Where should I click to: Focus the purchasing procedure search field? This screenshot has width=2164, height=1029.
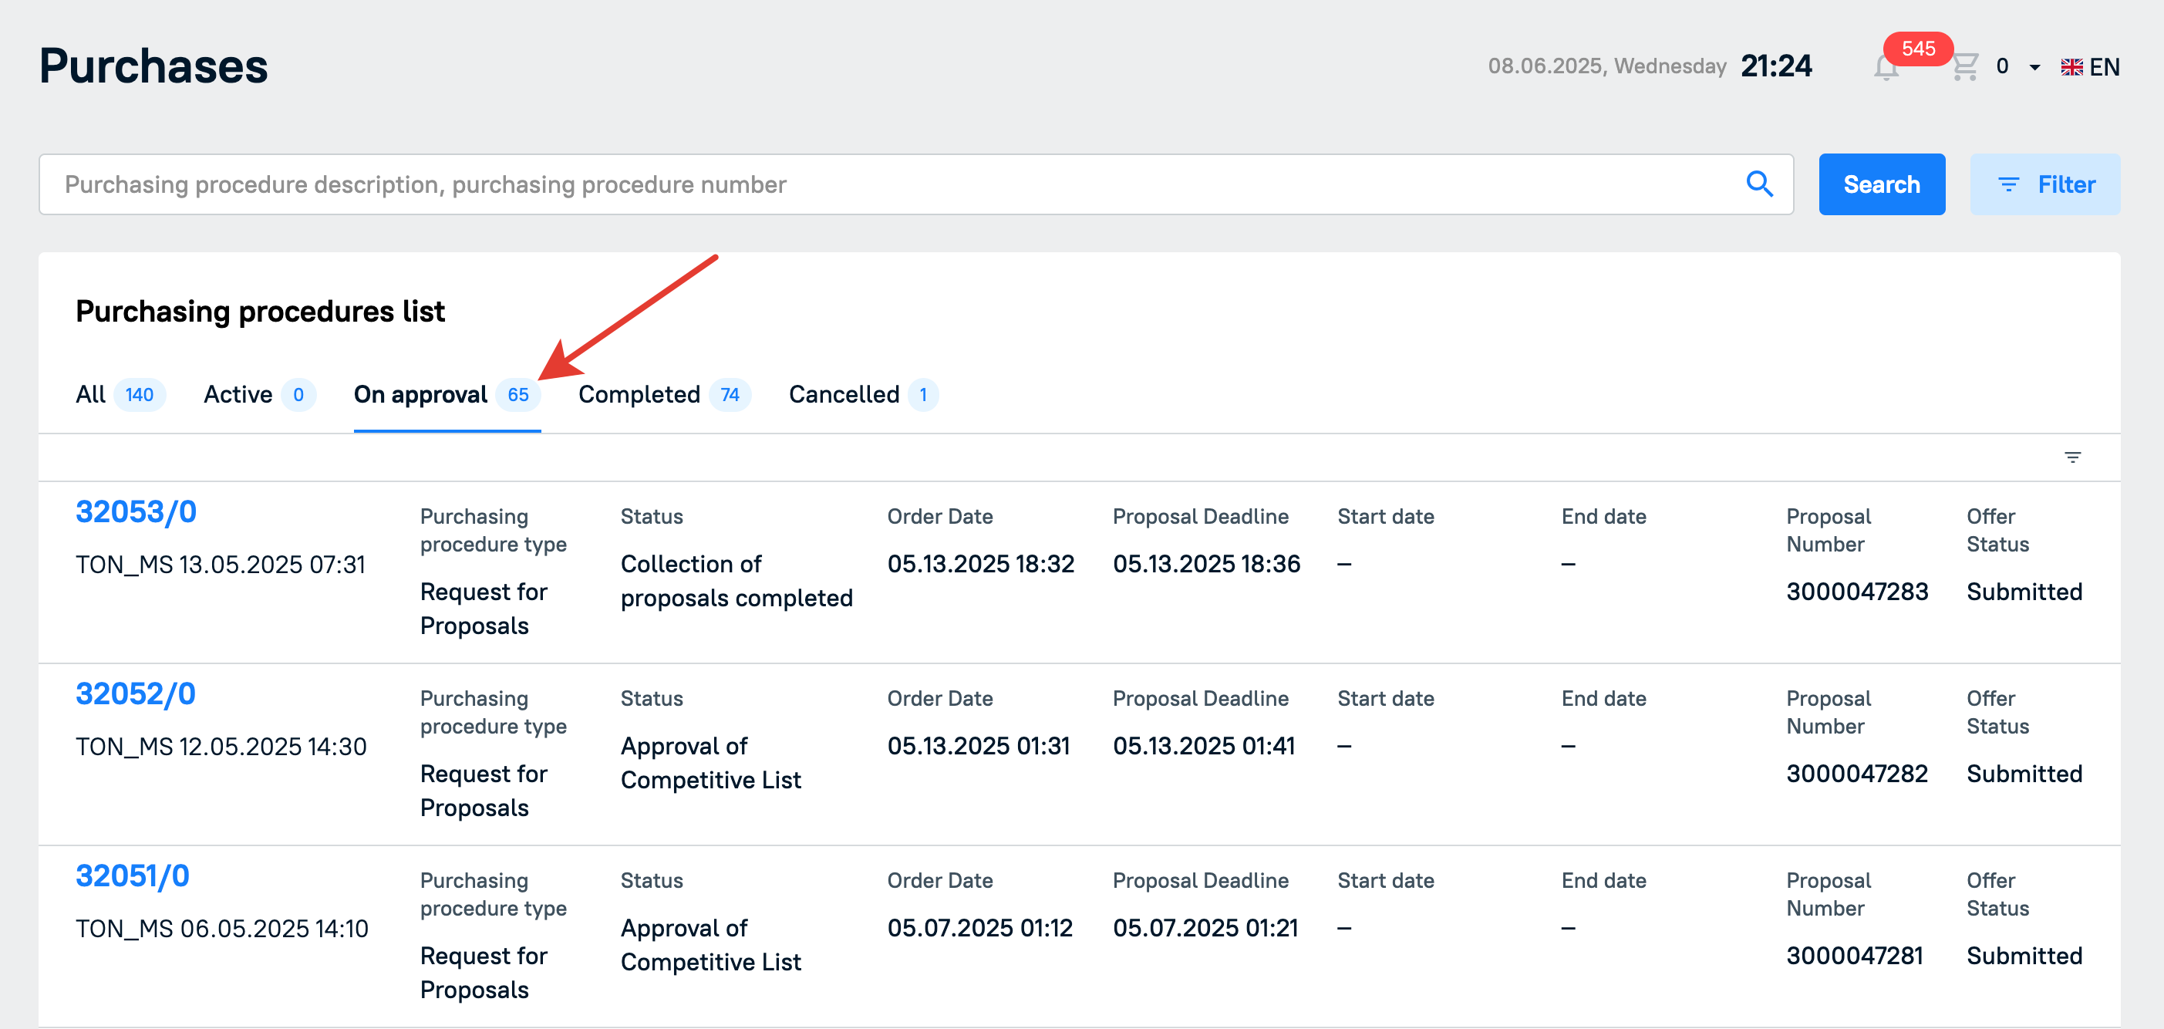click(915, 184)
